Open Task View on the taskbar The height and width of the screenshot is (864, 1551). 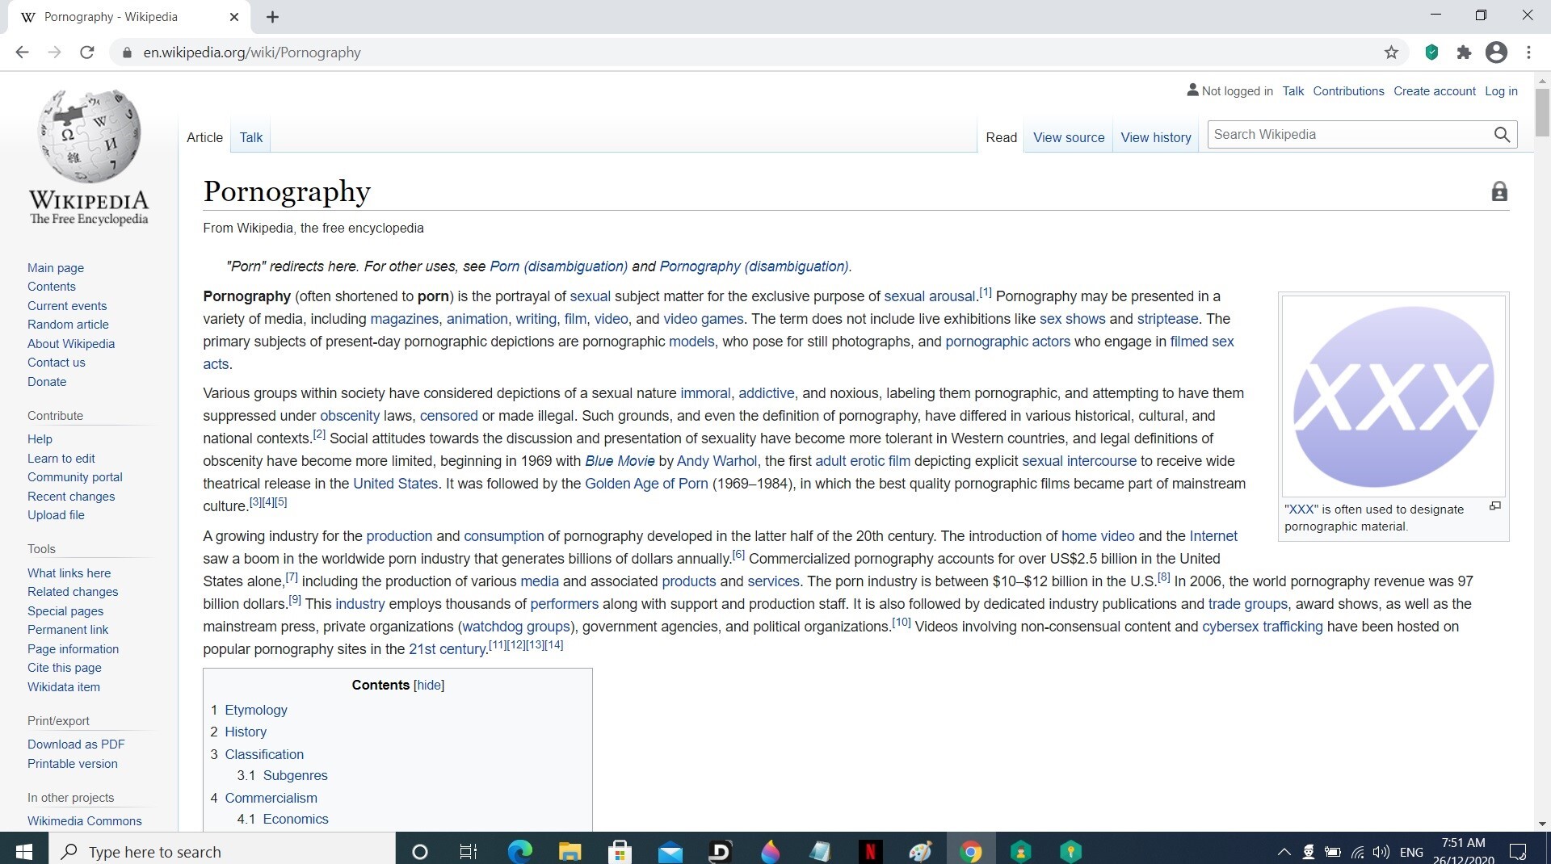tap(469, 851)
